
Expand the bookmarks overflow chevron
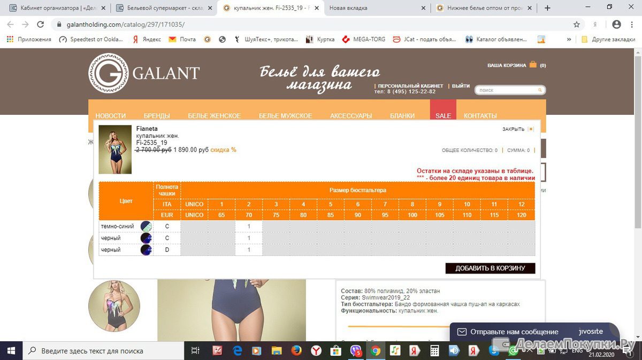pos(569,40)
